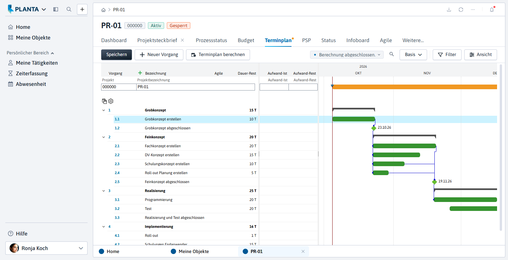
Task: Switch to the PSP tab
Action: pyautogui.click(x=306, y=40)
